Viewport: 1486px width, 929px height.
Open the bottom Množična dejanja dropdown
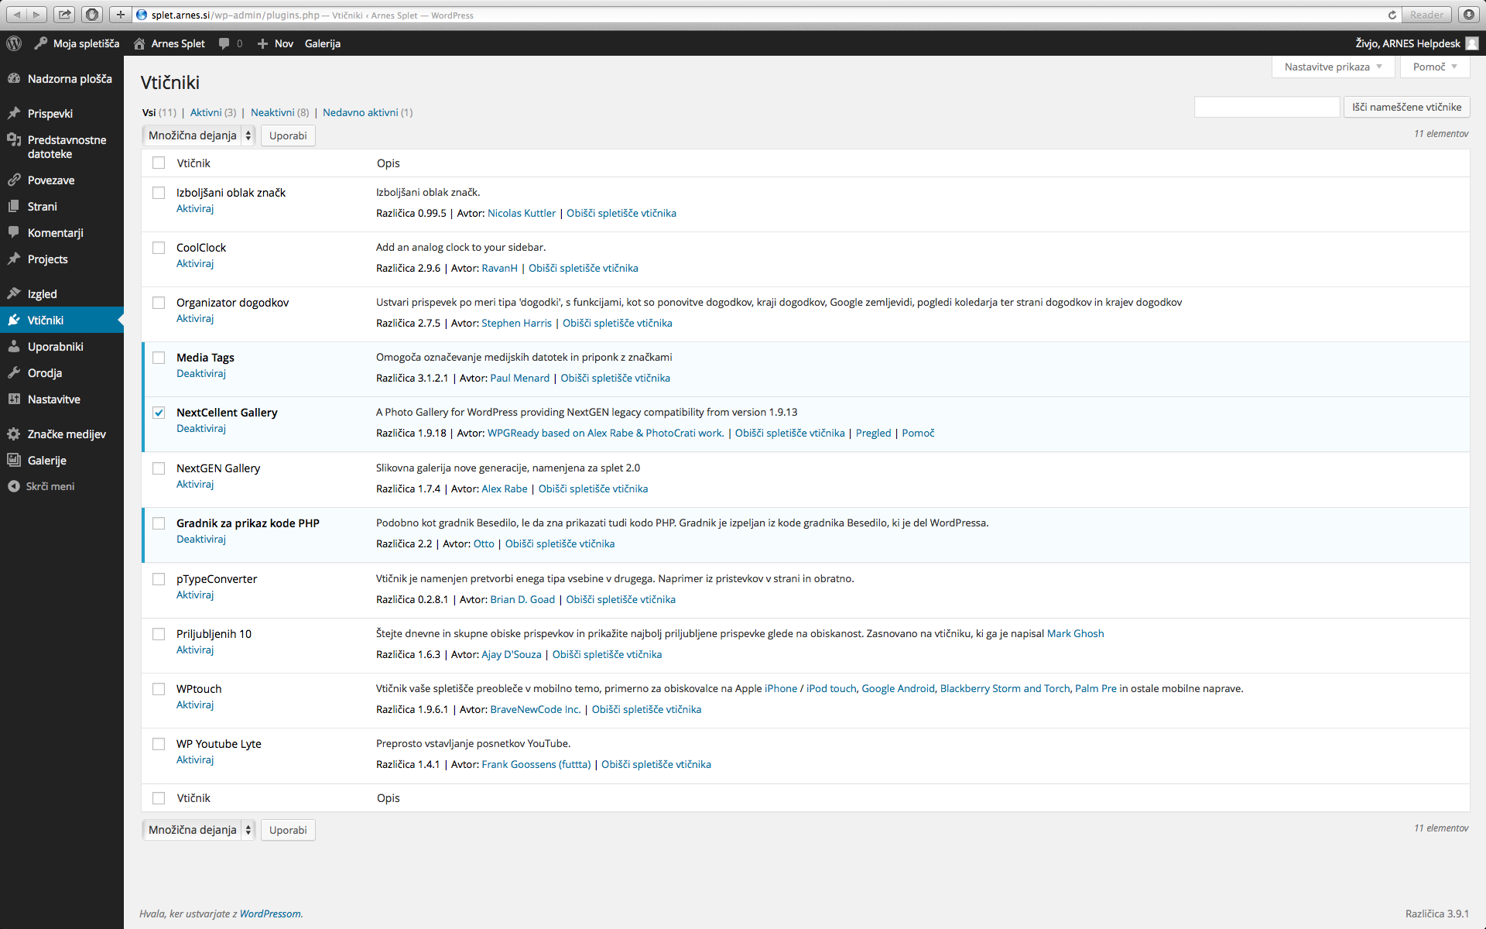[x=199, y=830]
